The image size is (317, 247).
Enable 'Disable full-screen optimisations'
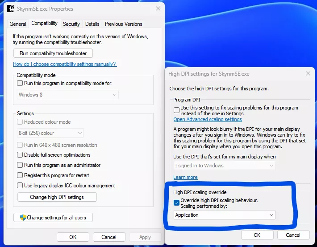pos(20,155)
